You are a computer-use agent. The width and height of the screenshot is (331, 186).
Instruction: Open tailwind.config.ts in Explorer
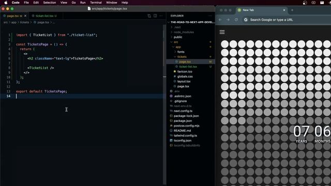click(191, 135)
